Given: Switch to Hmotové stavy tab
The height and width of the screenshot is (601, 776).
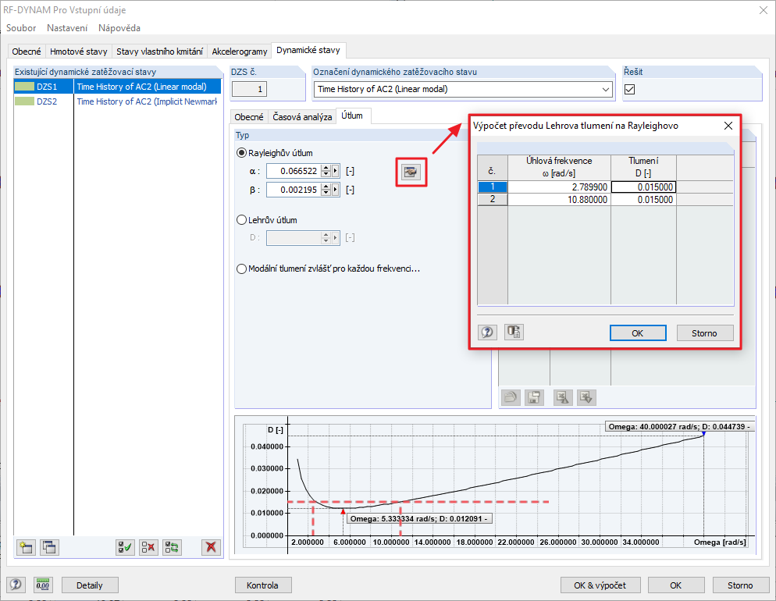Looking at the screenshot, I should 79,52.
